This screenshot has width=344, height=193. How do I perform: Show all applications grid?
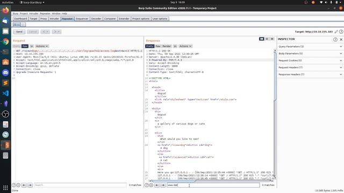(5, 188)
